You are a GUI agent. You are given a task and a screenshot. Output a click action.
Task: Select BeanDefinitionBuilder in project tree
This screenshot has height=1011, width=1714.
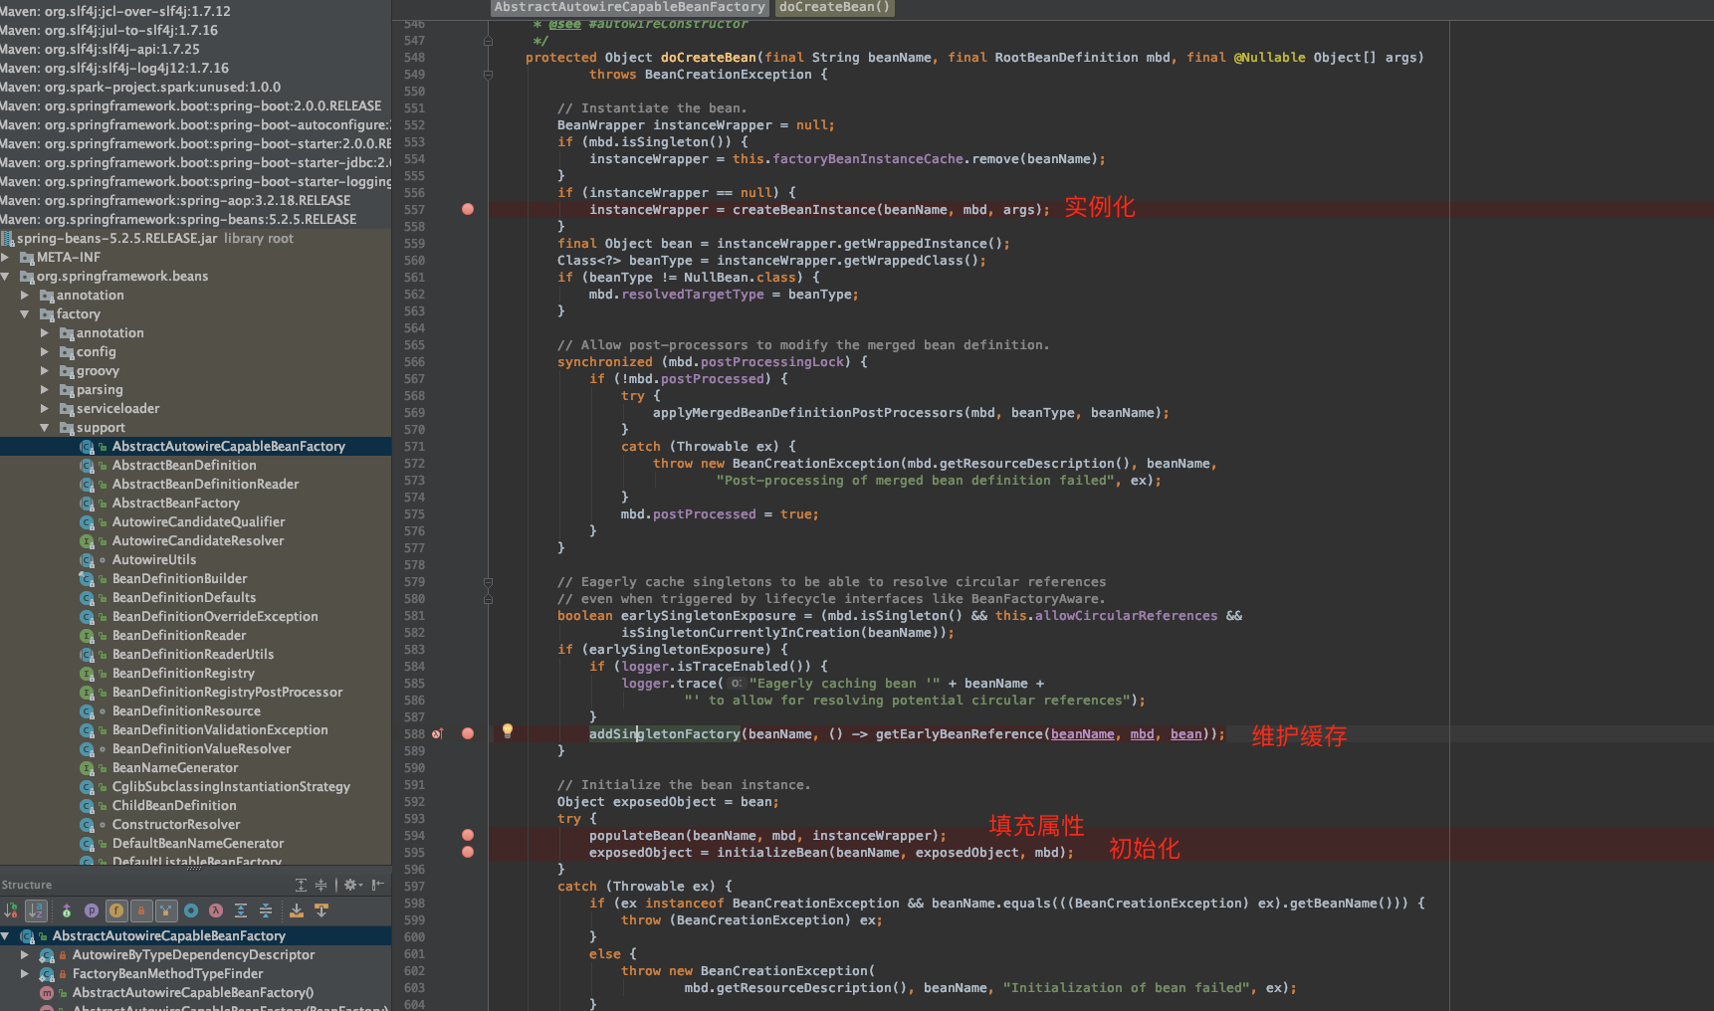(179, 578)
